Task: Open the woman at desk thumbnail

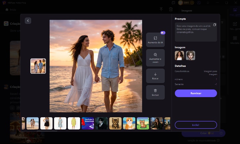Action: (x=157, y=123)
